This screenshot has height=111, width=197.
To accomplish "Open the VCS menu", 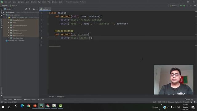I will [x=49, y=2].
